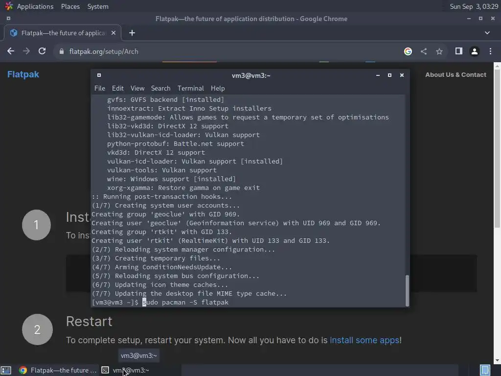Image resolution: width=501 pixels, height=376 pixels.
Task: Open the System menu
Action: pos(98,6)
